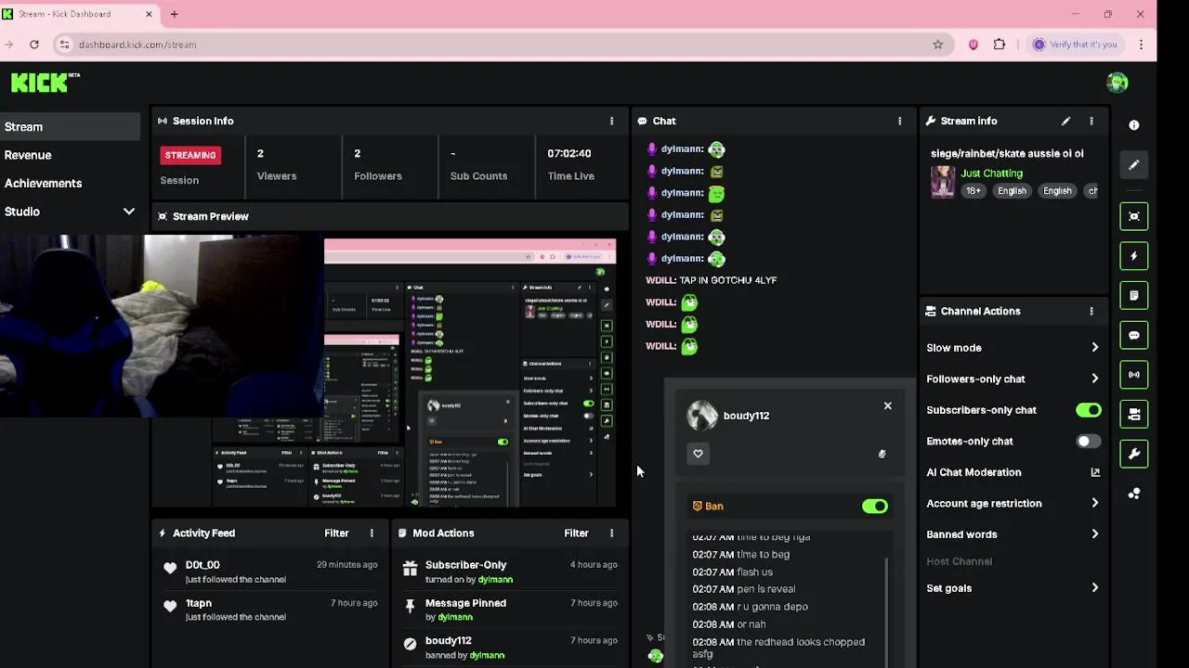Image resolution: width=1189 pixels, height=668 pixels.
Task: Expand Banned words settings
Action: coord(1094,534)
